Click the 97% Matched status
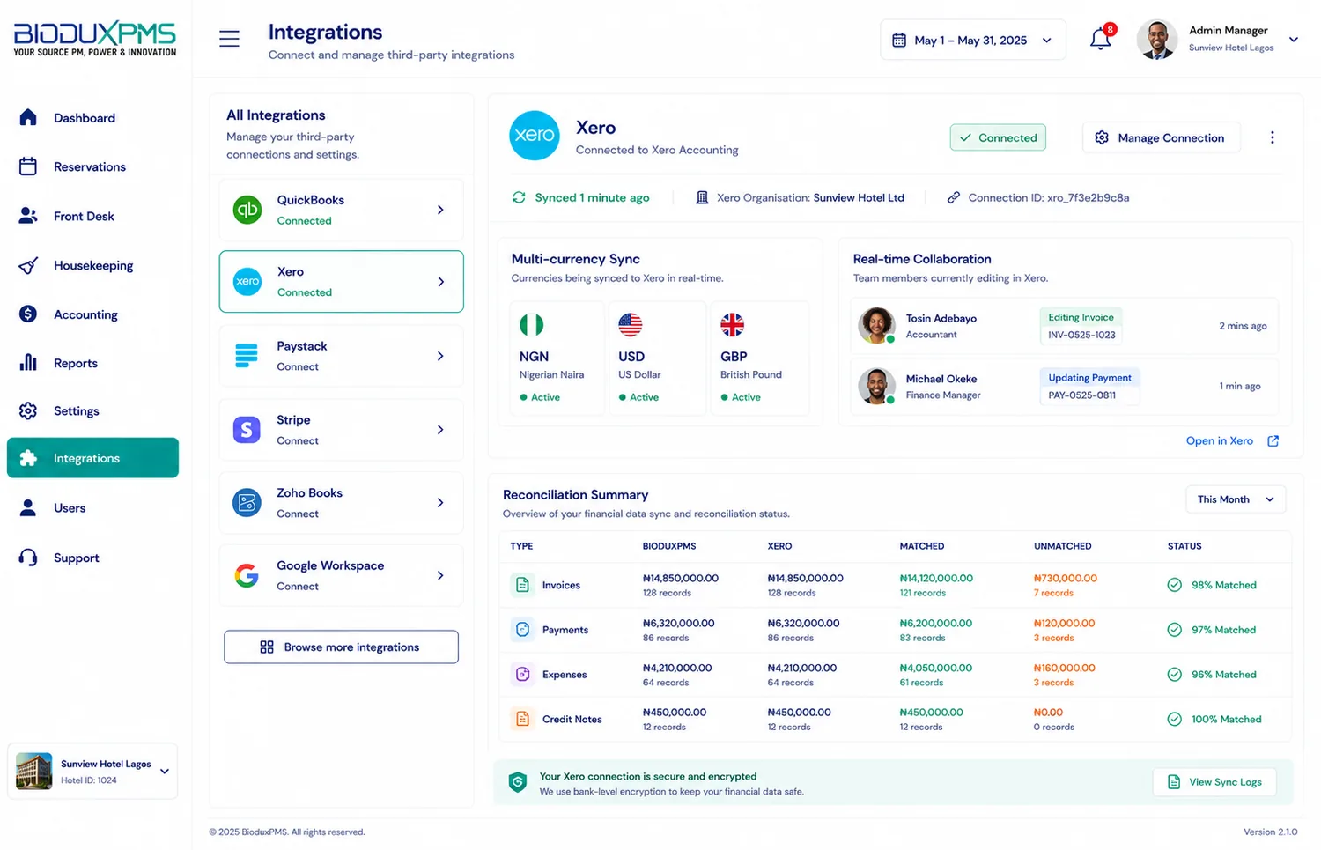This screenshot has width=1321, height=850. click(1212, 630)
